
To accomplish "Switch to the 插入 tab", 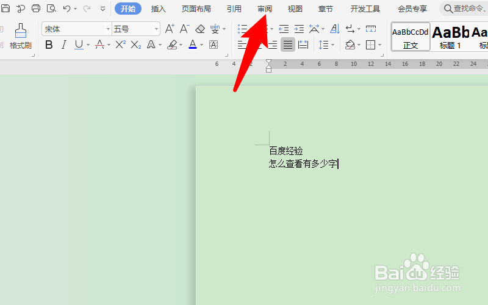I will (159, 9).
